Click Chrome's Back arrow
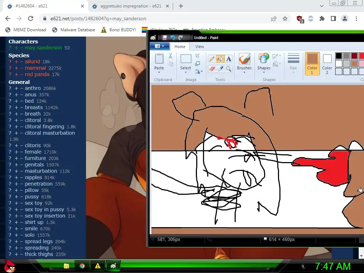The width and height of the screenshot is (364, 273). tap(8, 18)
